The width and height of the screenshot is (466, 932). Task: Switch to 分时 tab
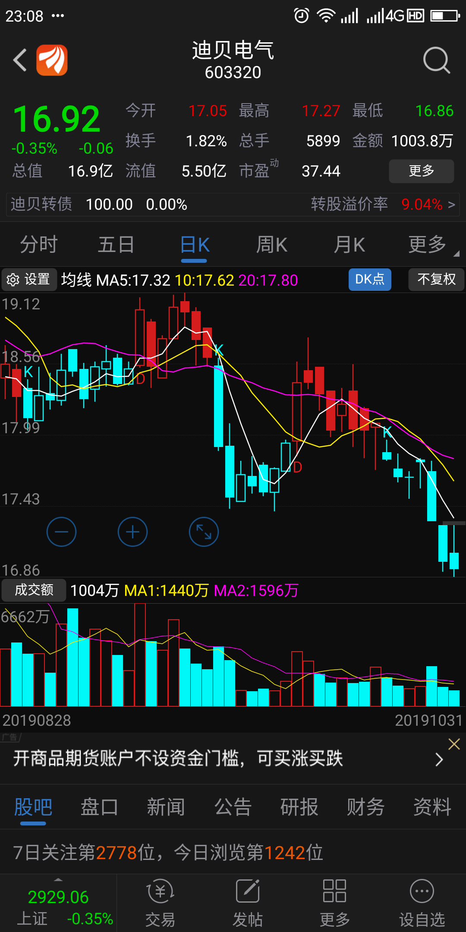pyautogui.click(x=39, y=245)
